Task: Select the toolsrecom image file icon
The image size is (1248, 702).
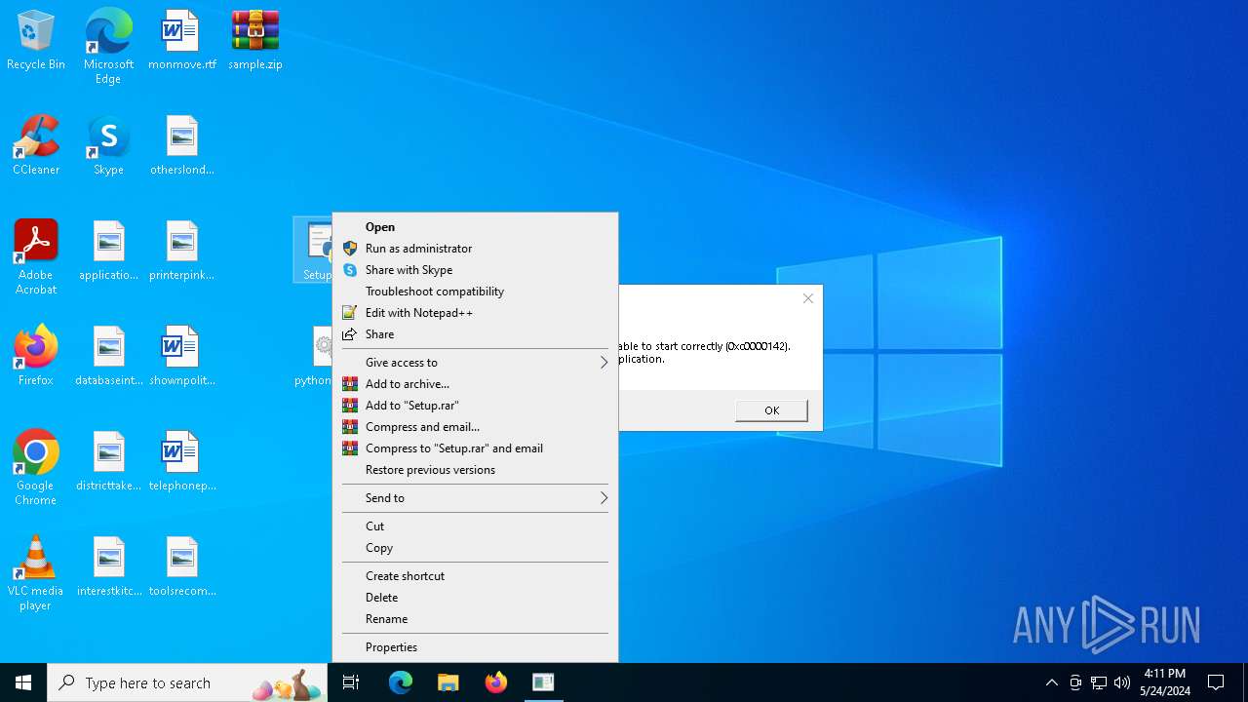Action: (182, 567)
